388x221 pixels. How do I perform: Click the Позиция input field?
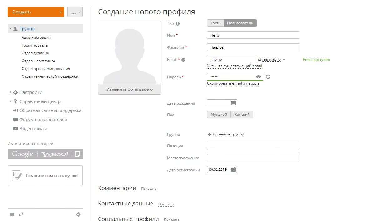point(253,145)
